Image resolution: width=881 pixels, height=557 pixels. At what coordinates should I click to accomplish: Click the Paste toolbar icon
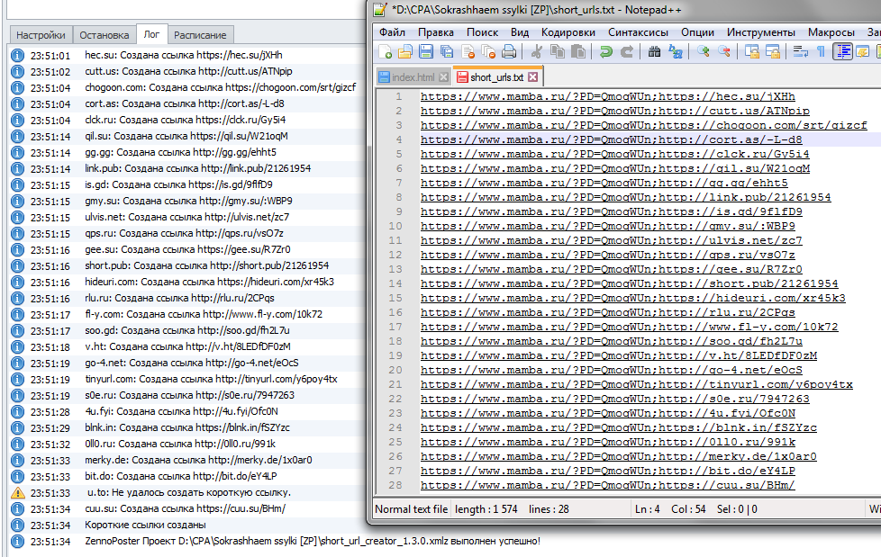coord(578,51)
